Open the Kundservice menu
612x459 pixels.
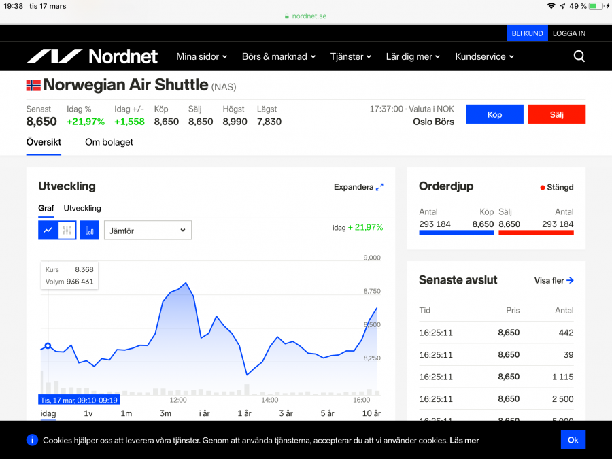pos(484,56)
